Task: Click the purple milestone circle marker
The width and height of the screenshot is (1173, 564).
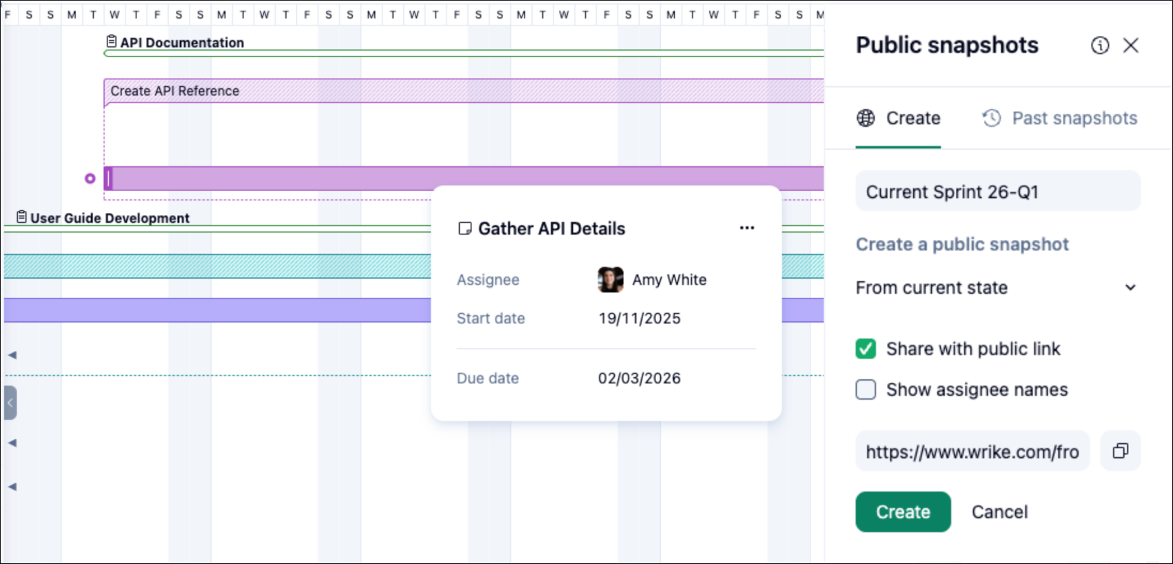Action: (90, 179)
